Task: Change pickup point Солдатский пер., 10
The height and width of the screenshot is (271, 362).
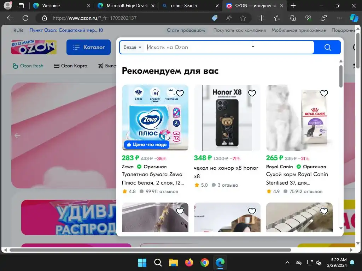Action: click(x=66, y=30)
